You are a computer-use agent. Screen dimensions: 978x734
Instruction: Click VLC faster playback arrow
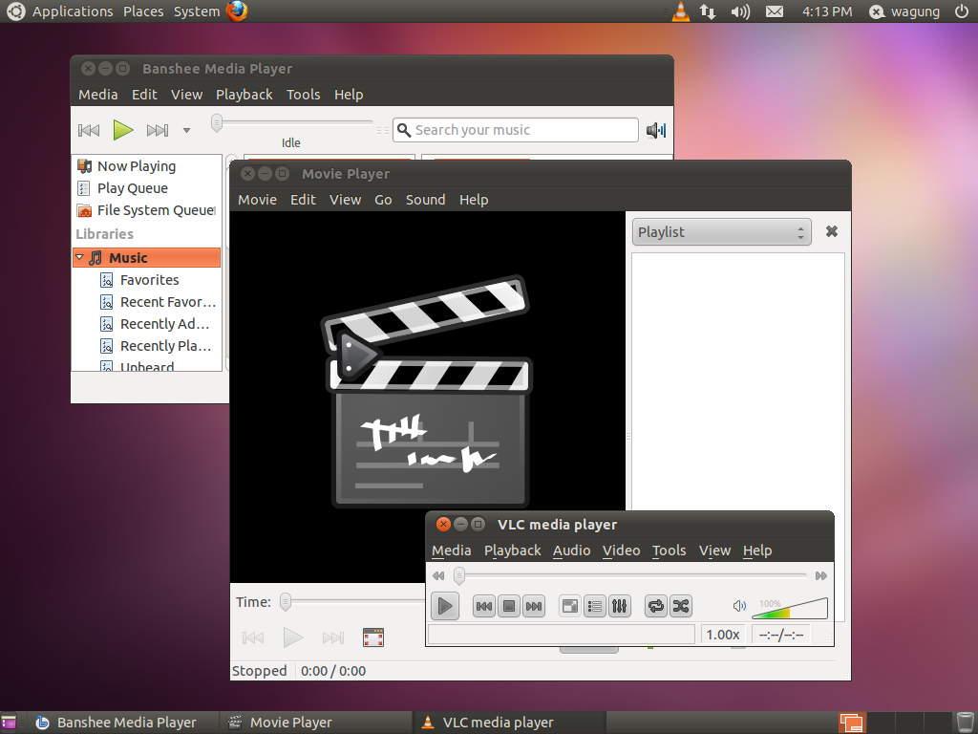pos(820,575)
